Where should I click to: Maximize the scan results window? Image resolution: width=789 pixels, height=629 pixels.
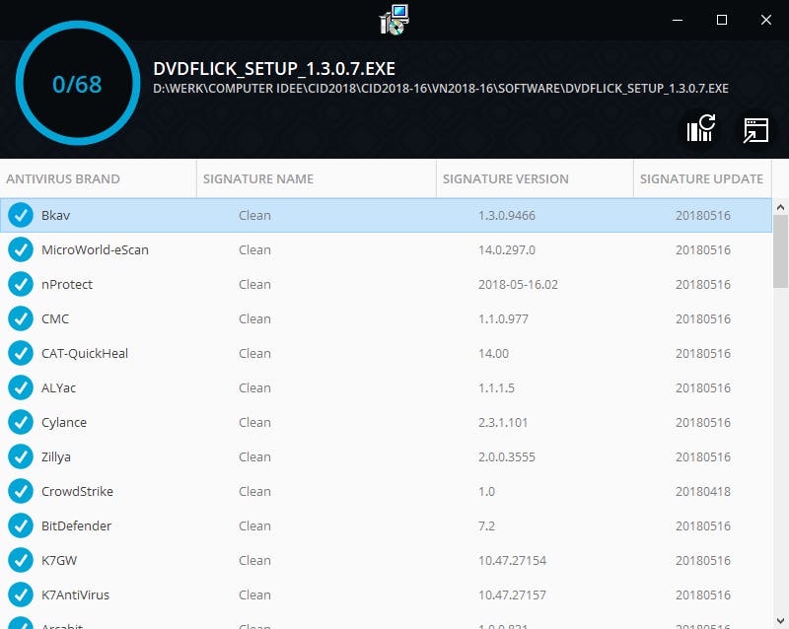pos(722,20)
